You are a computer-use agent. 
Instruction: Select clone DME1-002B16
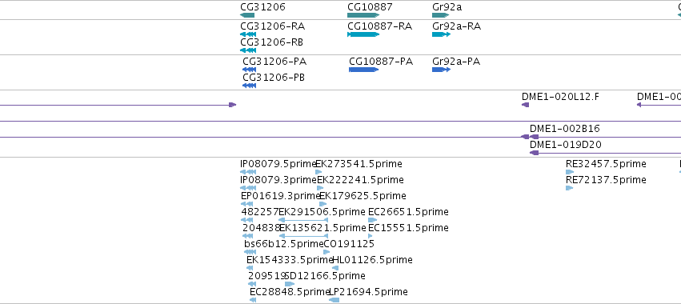point(565,129)
